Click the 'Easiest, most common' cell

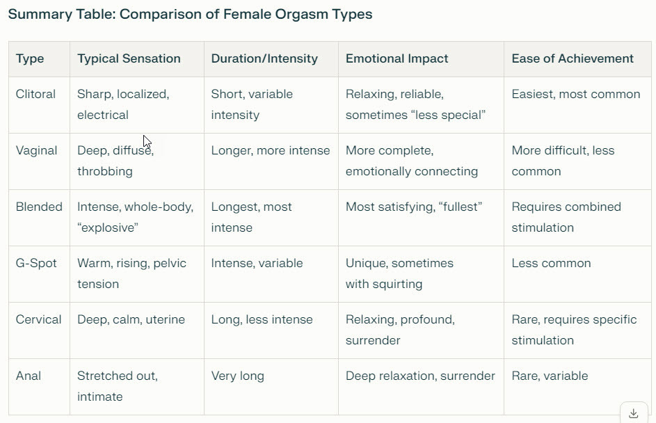tap(576, 94)
